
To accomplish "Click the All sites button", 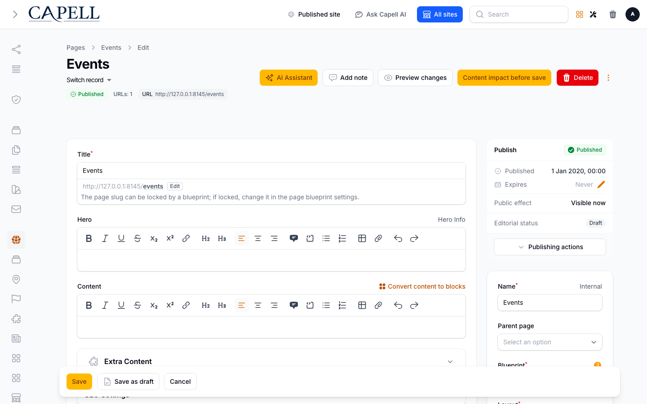I will pyautogui.click(x=440, y=14).
